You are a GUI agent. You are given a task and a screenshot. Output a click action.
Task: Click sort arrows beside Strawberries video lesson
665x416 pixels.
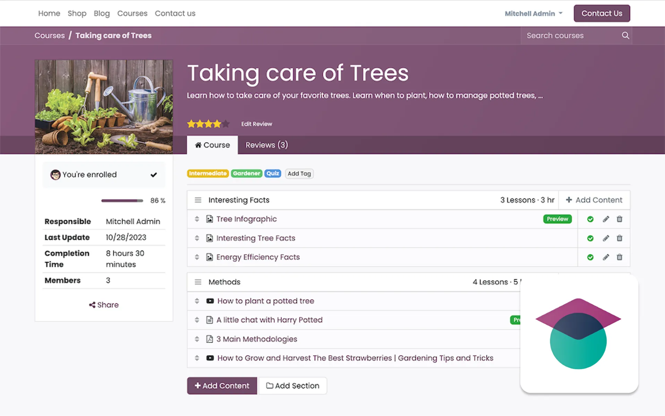[x=197, y=358]
